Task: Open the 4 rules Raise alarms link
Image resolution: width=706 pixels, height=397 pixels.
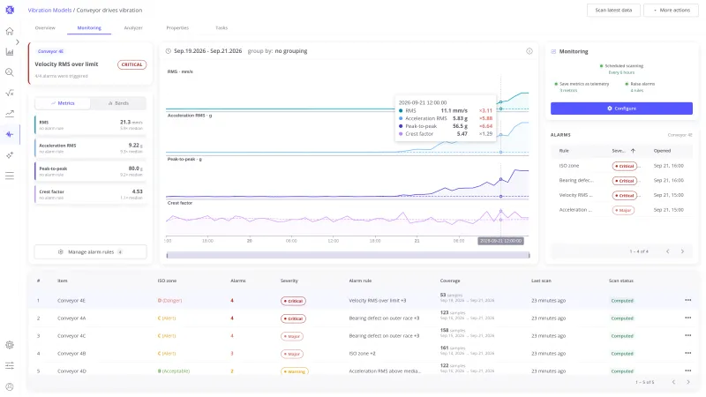Action: (x=636, y=91)
